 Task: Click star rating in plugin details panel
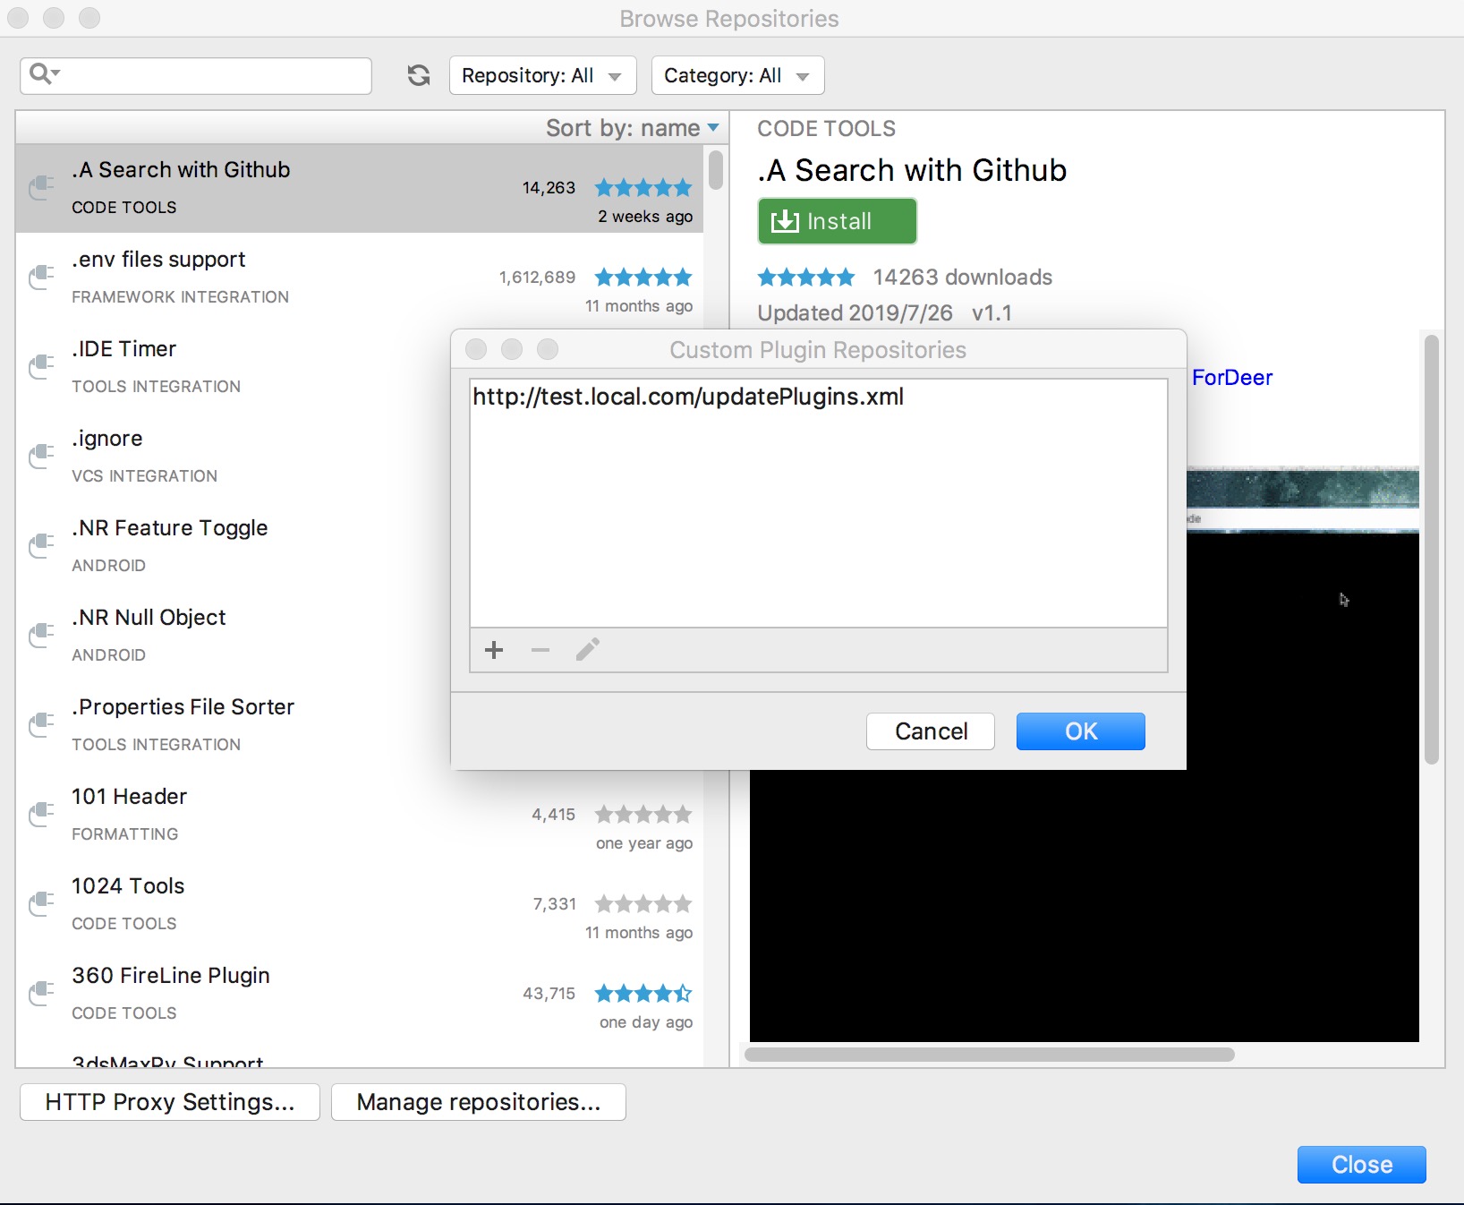[x=806, y=278]
